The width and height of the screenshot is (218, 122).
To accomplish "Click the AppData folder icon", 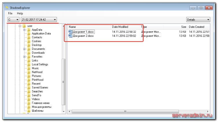I will pos(29,30).
